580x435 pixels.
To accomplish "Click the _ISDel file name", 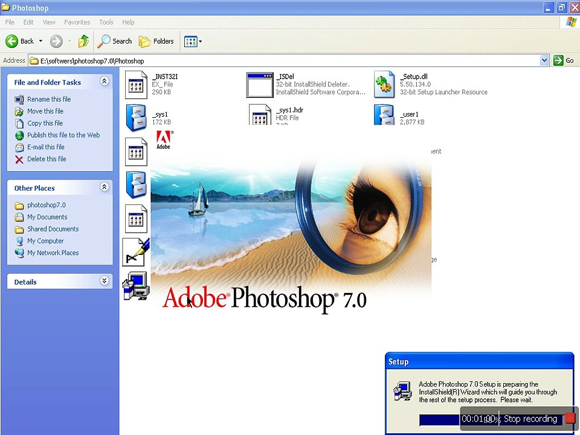I will 285,77.
